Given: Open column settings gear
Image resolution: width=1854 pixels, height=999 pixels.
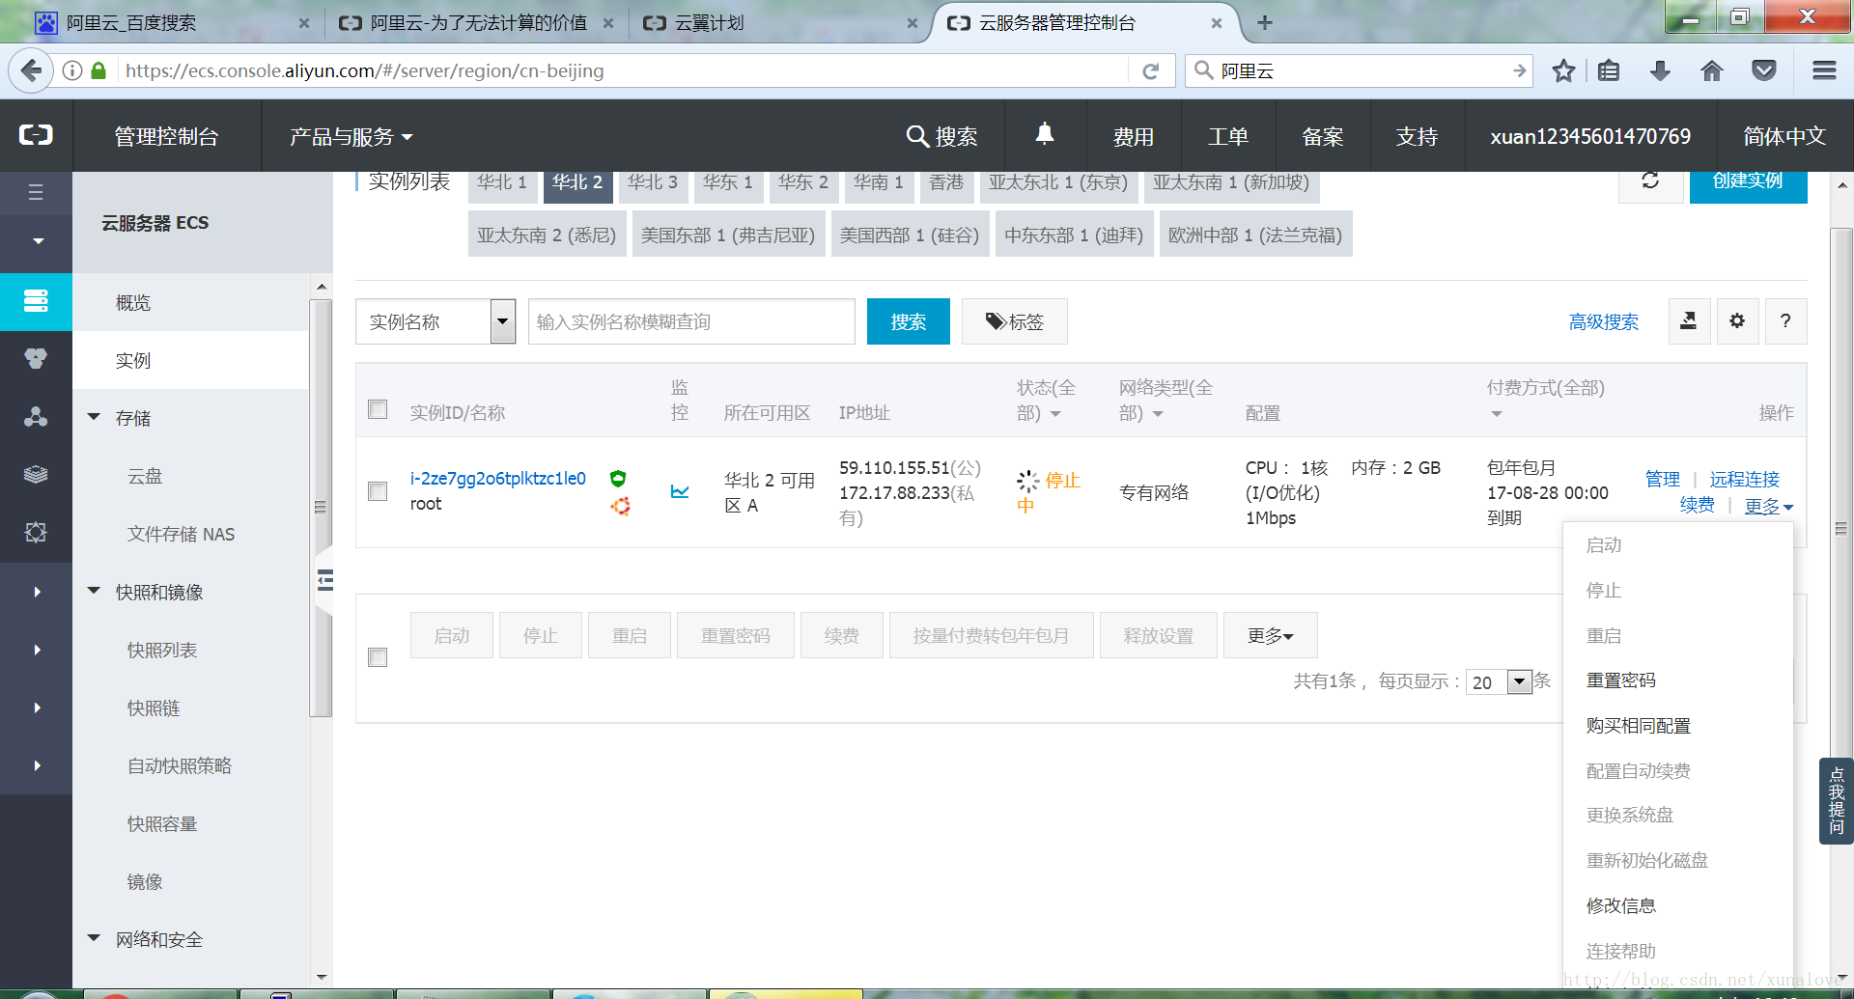Looking at the screenshot, I should pos(1737,320).
